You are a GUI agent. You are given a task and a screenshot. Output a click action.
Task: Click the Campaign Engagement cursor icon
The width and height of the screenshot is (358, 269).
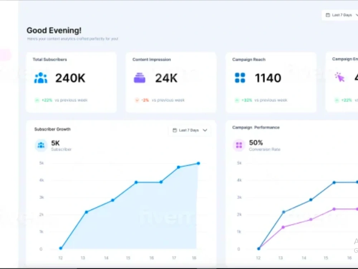[339, 77]
